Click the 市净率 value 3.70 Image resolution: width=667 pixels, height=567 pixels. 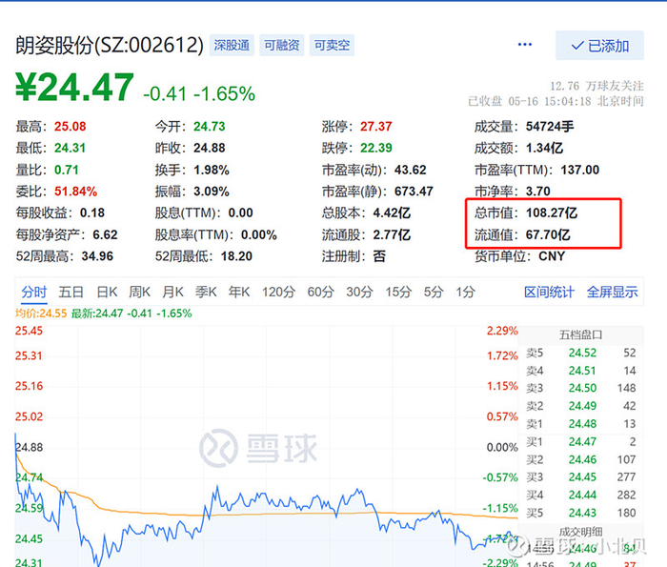pyautogui.click(x=538, y=192)
